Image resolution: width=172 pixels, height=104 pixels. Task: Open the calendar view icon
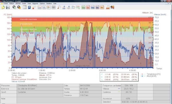point(25,7)
